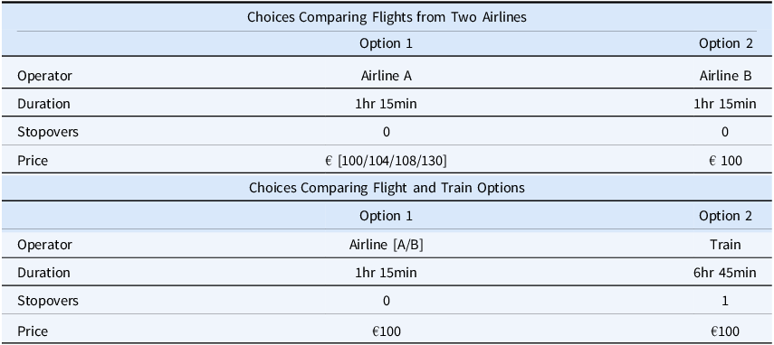The height and width of the screenshot is (345, 774).
Task: Select the 'Airline [A/B]' operator cell
Action: [x=386, y=245]
